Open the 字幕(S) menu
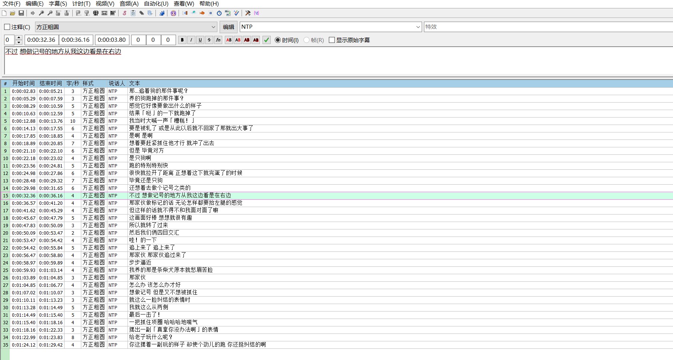Image resolution: width=673 pixels, height=360 pixels. [58, 4]
